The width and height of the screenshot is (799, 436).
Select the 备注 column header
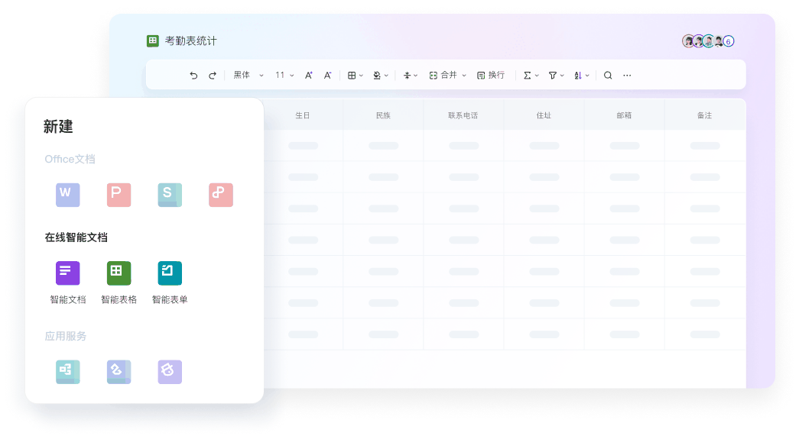[705, 115]
